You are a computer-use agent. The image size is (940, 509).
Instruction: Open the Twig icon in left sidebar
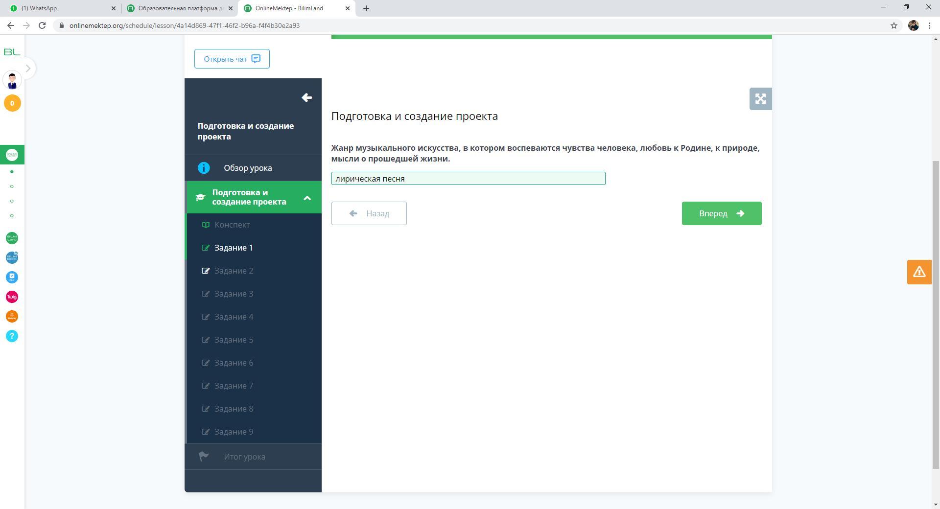tap(12, 297)
